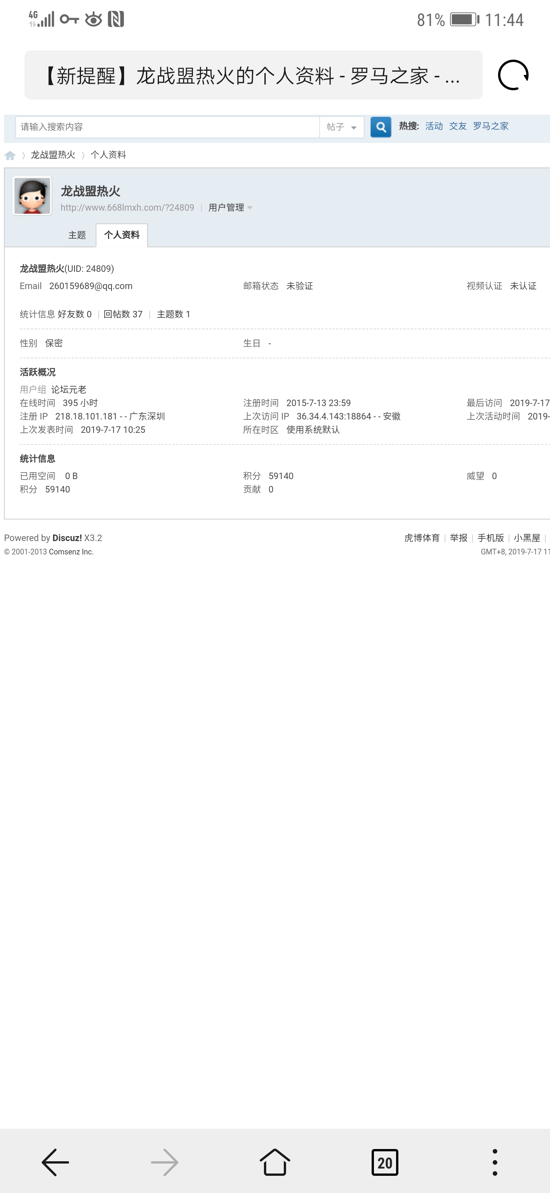Select the 个人资料 tab
Screen dimensions: 550x1193
point(122,235)
